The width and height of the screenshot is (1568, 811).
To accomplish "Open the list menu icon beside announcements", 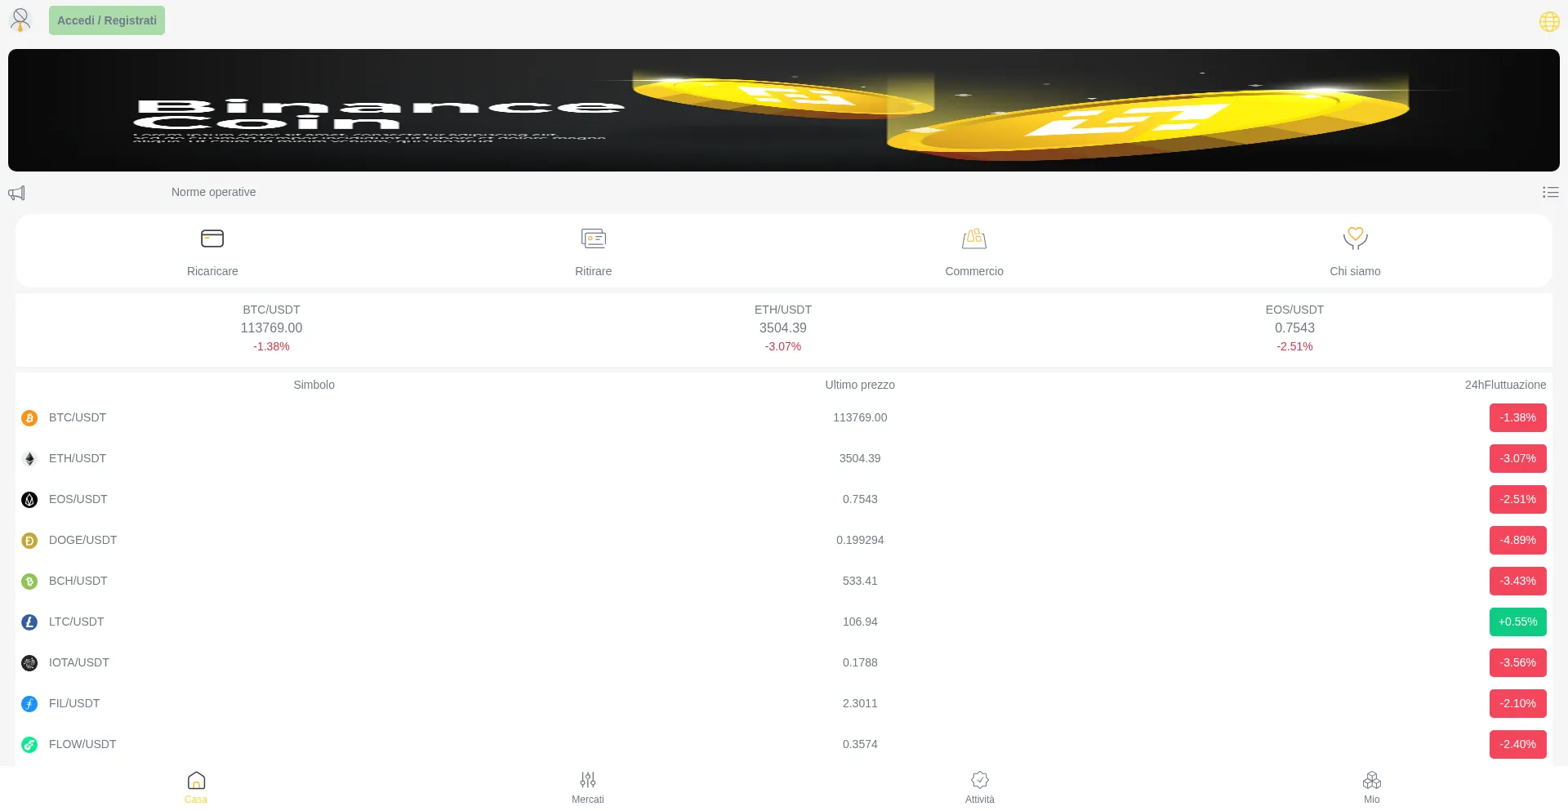I will click(1550, 192).
